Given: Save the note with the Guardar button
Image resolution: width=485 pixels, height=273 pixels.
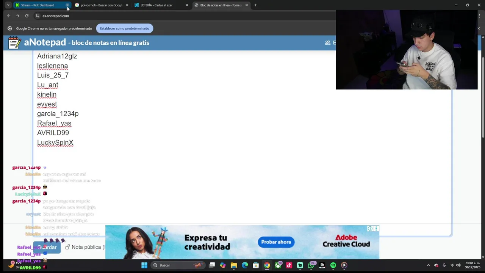Looking at the screenshot, I should click(x=47, y=247).
